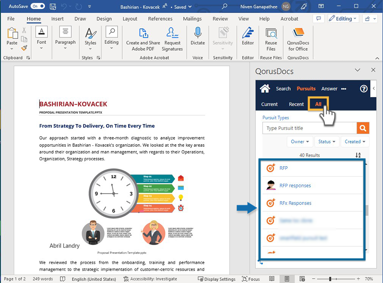The height and width of the screenshot is (283, 383).
Task: Open the QorusDocs Search section
Action: [x=283, y=89]
